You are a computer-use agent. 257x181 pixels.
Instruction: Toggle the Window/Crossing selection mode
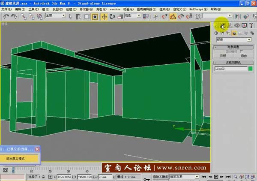[x=95, y=17]
